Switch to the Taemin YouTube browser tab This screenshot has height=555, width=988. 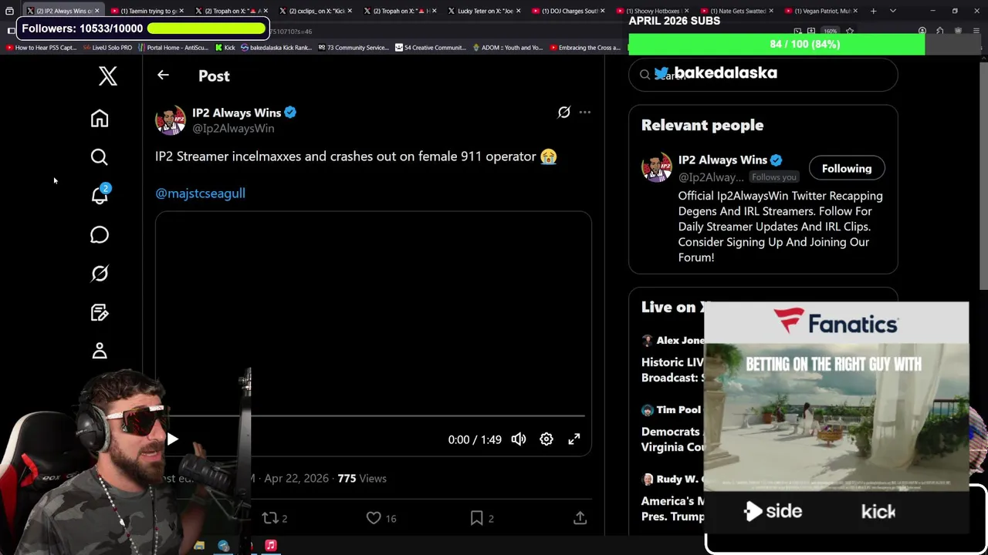(x=147, y=11)
